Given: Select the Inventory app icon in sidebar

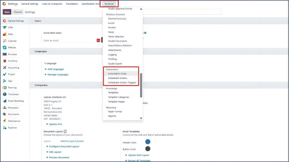Looking at the screenshot, I should [5, 61].
